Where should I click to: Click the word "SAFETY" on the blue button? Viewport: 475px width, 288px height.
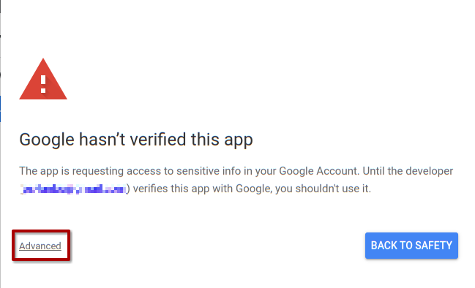coord(433,246)
